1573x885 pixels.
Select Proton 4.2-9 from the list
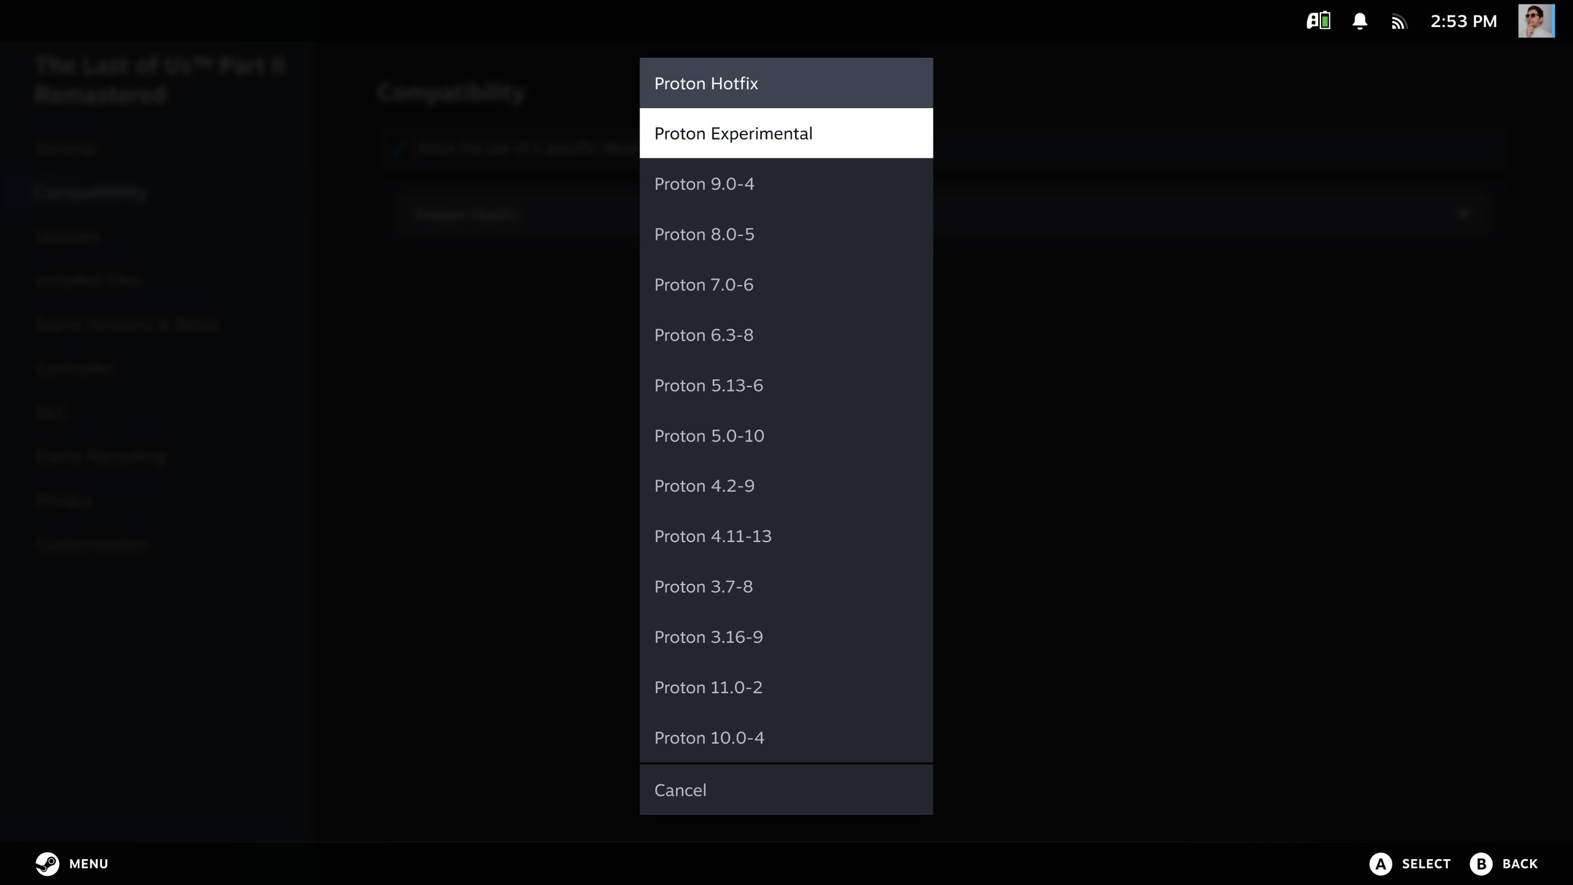pyautogui.click(x=786, y=486)
